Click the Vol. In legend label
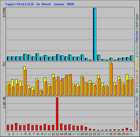The width and height of the screenshot is (140, 137). [x=137, y=110]
